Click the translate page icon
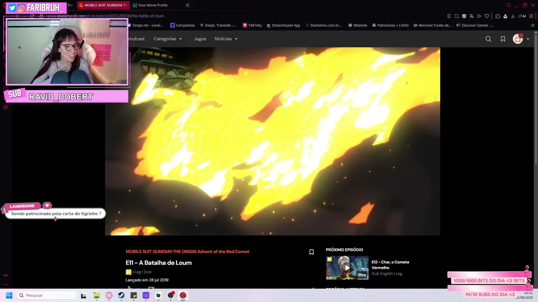This screenshot has height=302, width=538. pos(472,16)
